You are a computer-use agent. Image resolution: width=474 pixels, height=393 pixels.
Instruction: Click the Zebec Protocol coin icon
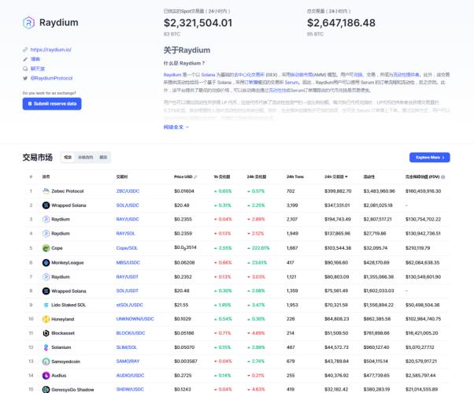pyautogui.click(x=46, y=191)
